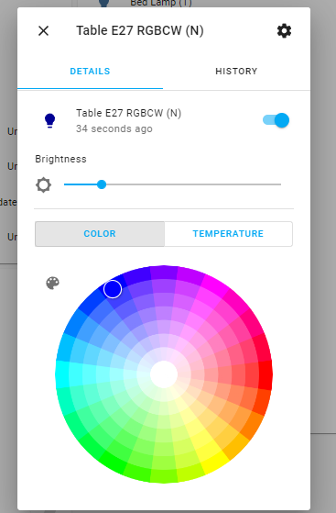Click the brightness sun icon

tap(43, 184)
